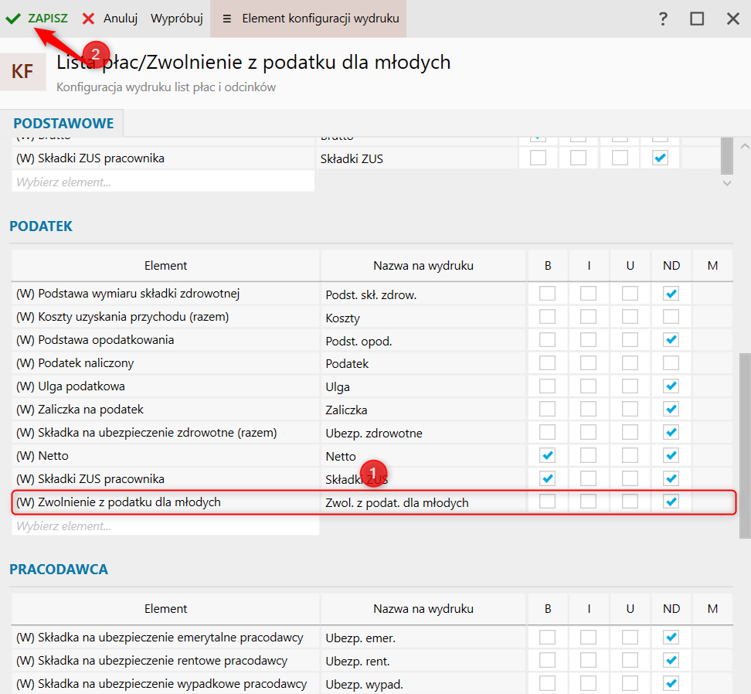The image size is (751, 694).
Task: Click the PODATEK section header
Action: pos(41,226)
